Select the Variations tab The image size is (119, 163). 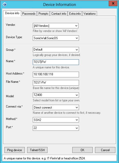point(90,14)
